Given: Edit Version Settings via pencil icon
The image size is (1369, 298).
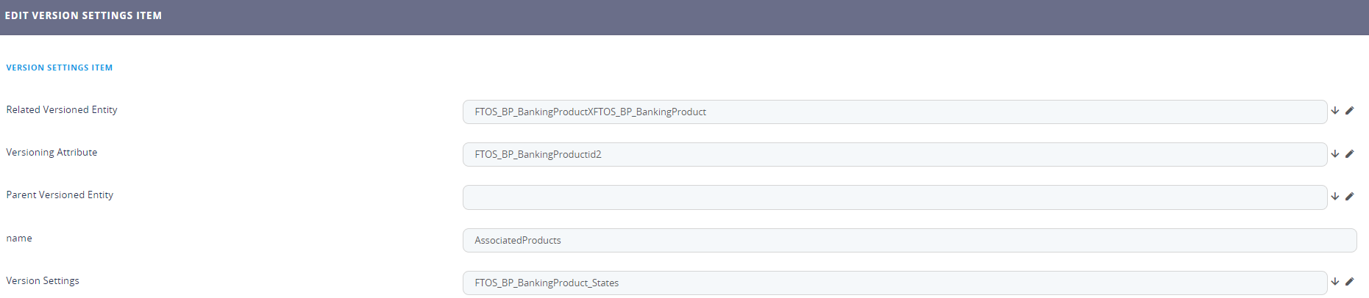Looking at the screenshot, I should 1349,282.
